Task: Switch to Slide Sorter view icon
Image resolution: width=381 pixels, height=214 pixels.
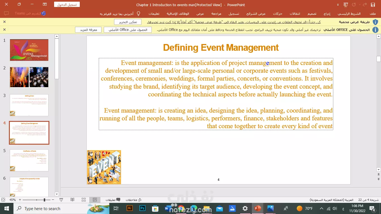Action: pos(84,200)
